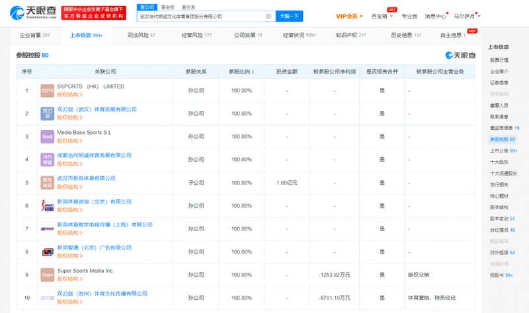The height and width of the screenshot is (313, 529).
Task: Expand the 百宝箱 dropdown menu
Action: click(382, 16)
